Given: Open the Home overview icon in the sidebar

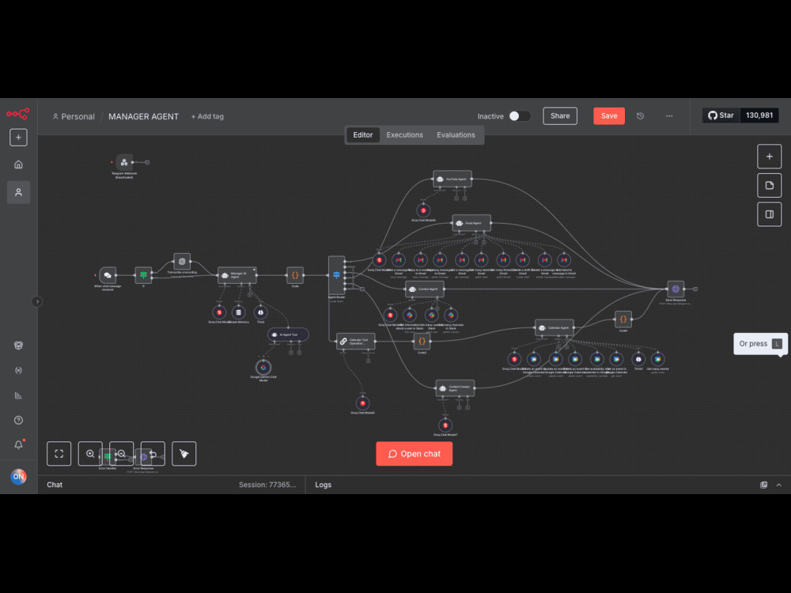Looking at the screenshot, I should (x=18, y=164).
